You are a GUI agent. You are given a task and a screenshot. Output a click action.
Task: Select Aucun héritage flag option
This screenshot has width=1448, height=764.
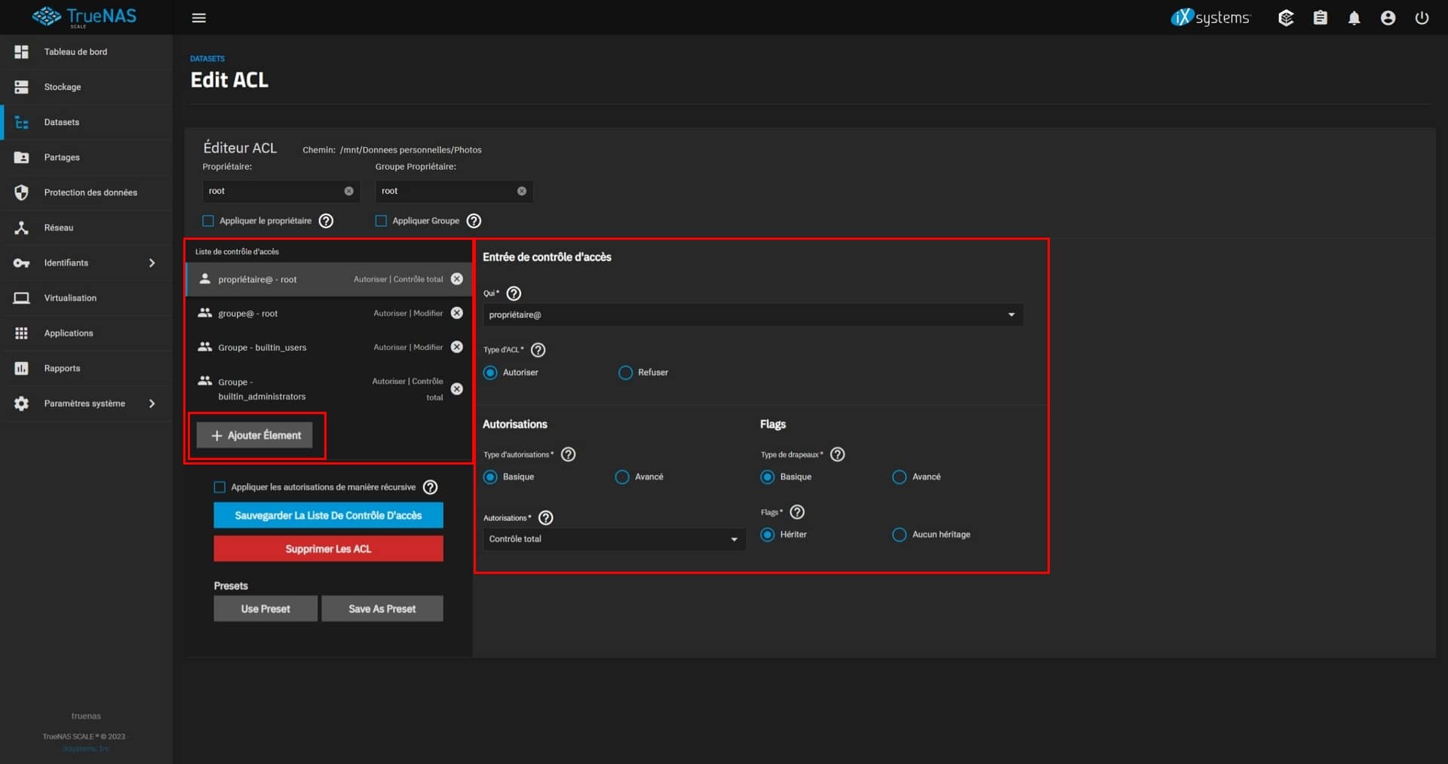899,535
